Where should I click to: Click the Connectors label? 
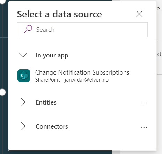(52, 126)
